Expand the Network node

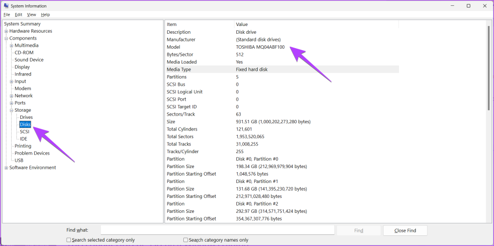pyautogui.click(x=12, y=96)
